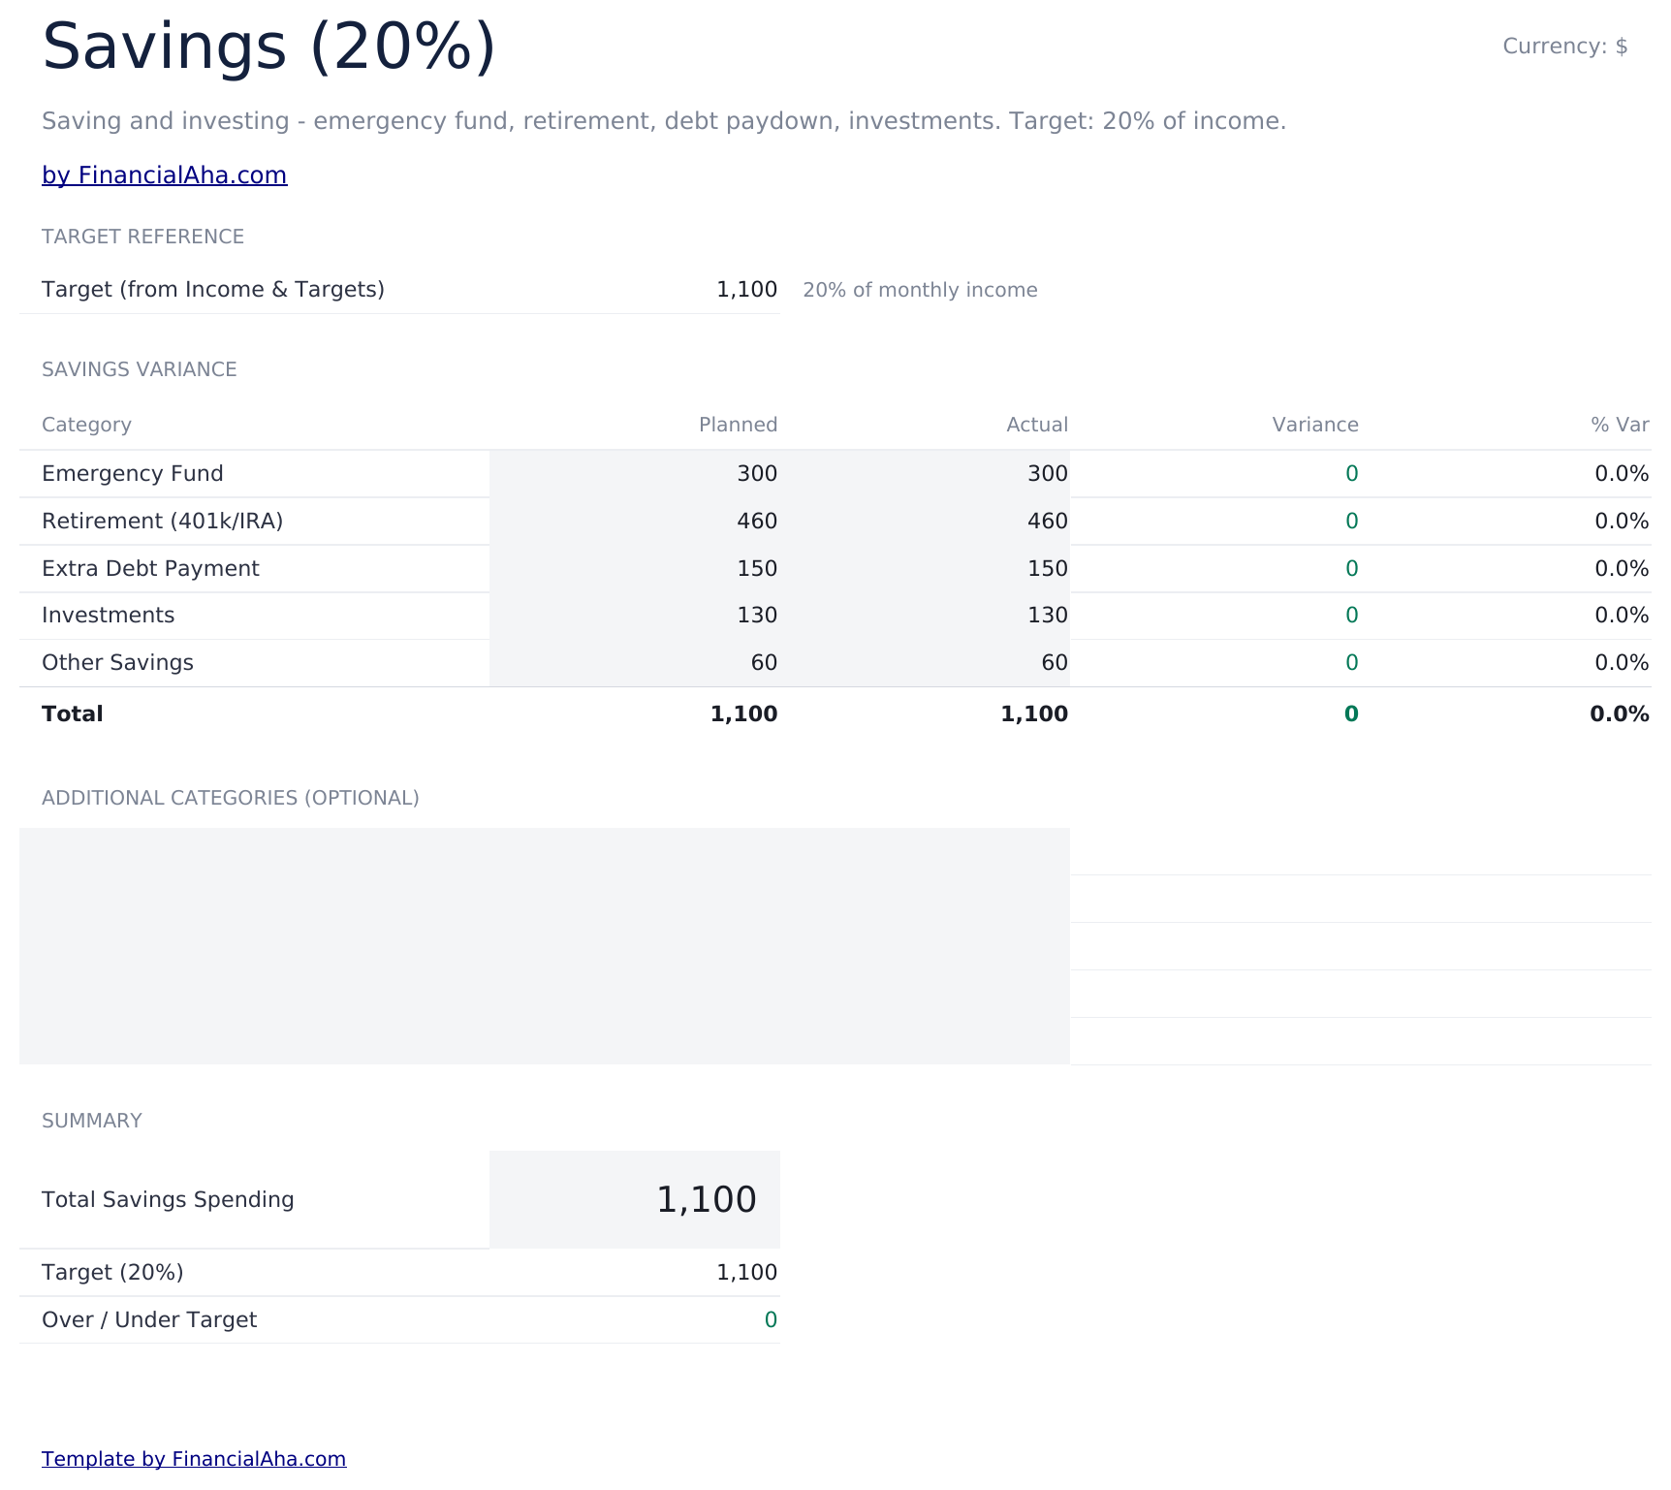Click the Total row % Var value
This screenshot has width=1671, height=1490.
[x=1620, y=714]
